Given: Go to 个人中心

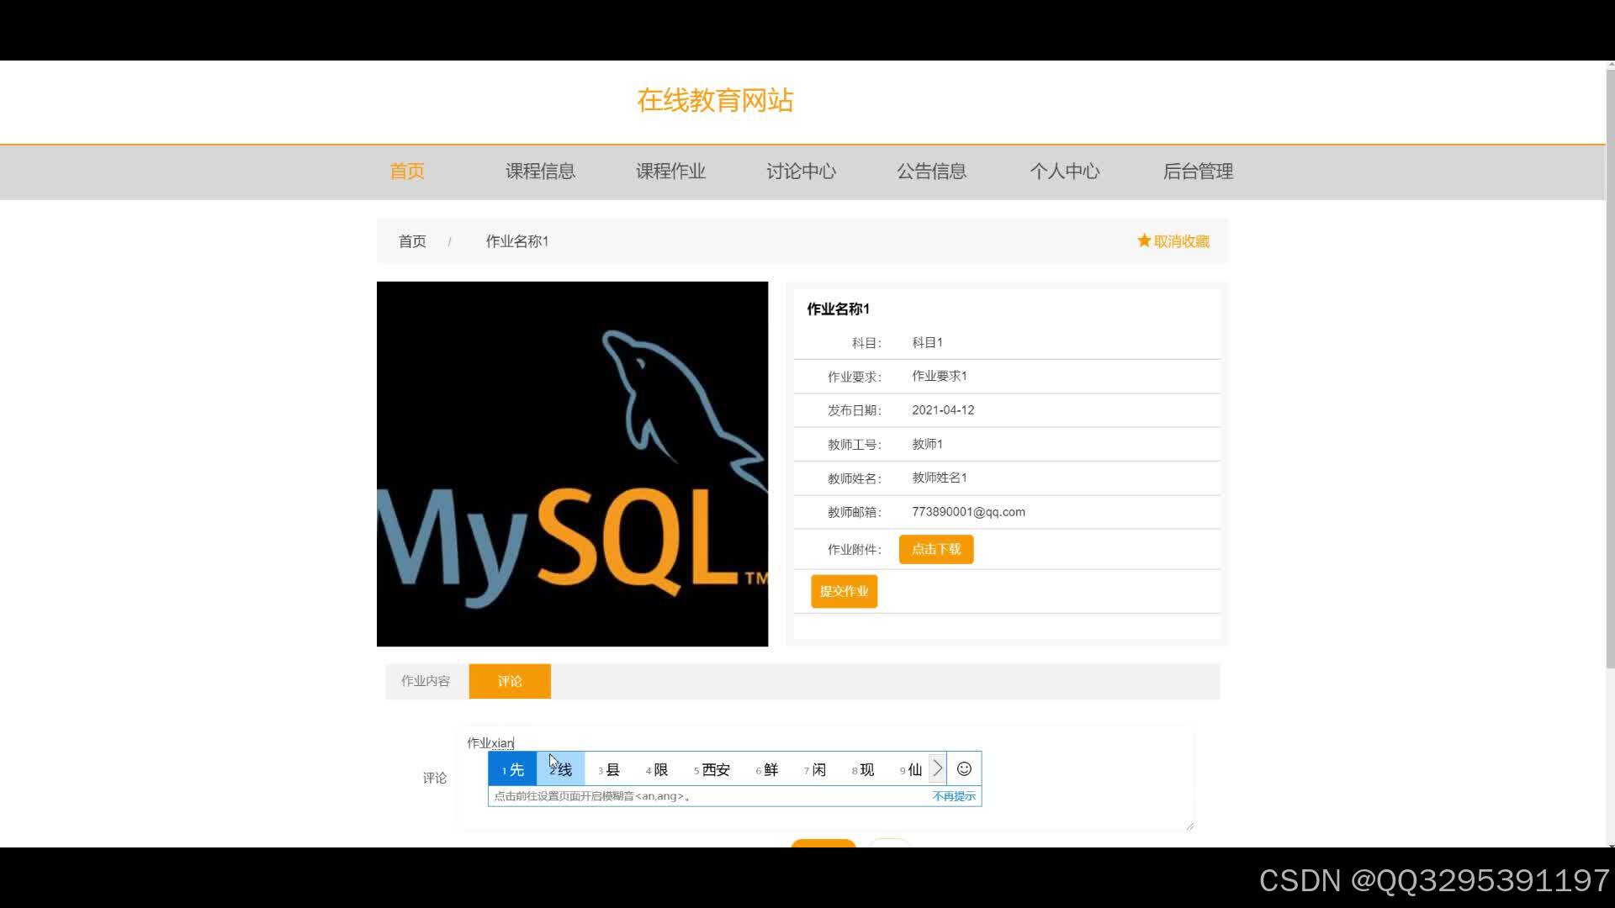Looking at the screenshot, I should 1065,172.
